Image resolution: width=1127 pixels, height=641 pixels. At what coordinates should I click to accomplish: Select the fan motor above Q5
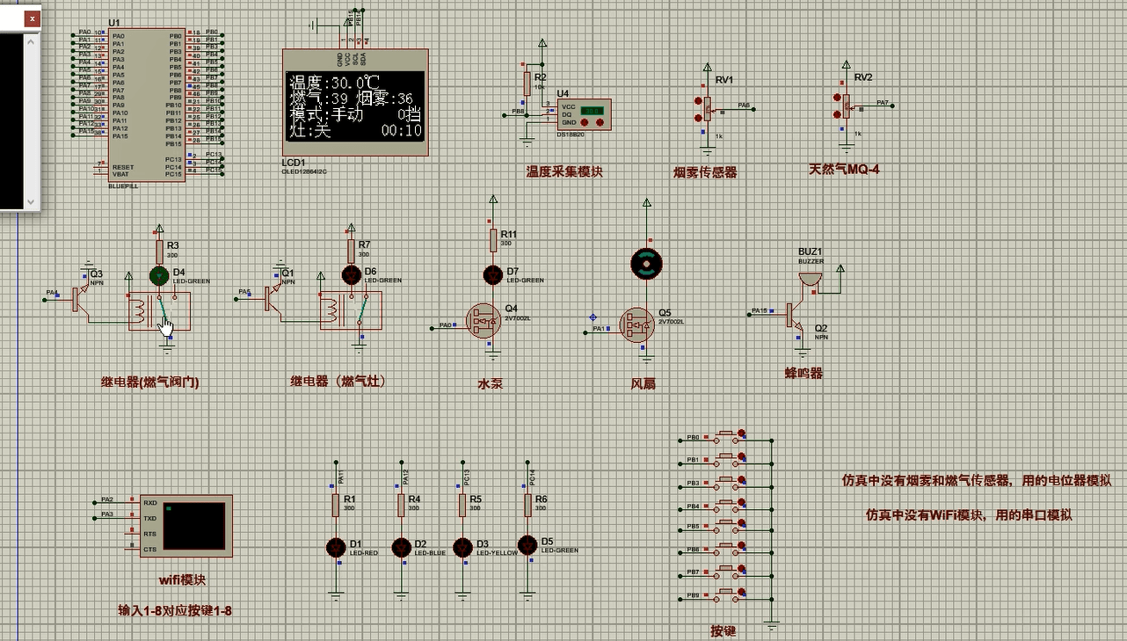(x=646, y=262)
